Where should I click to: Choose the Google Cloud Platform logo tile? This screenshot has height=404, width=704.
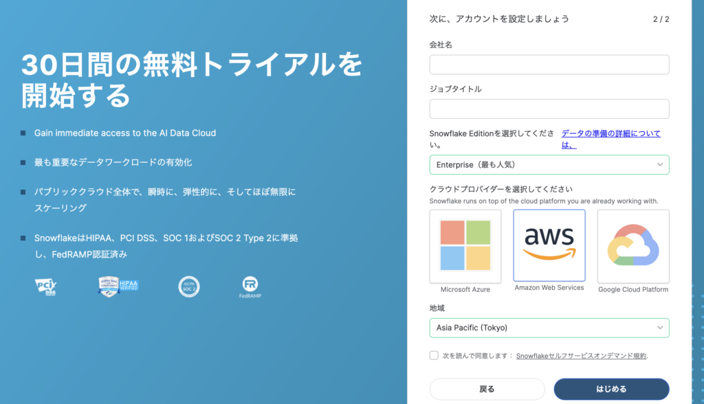point(633,247)
